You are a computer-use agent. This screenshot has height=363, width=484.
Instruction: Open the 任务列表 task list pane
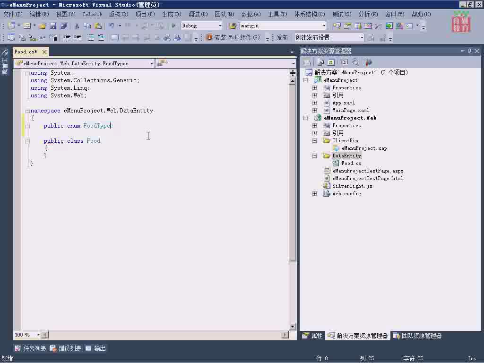[31, 349]
